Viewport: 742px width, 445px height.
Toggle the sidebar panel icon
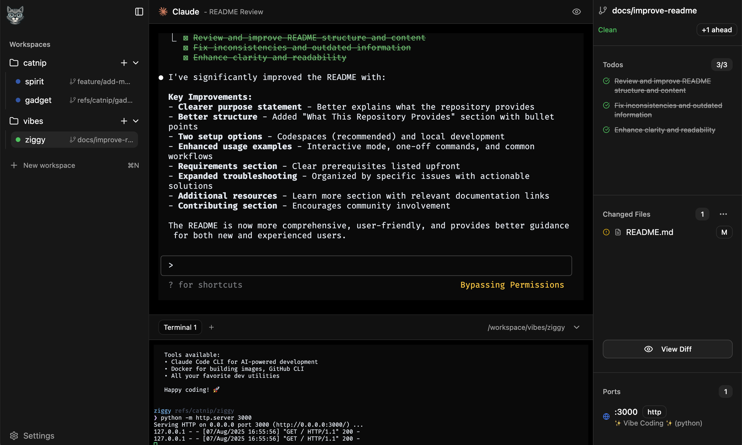(139, 12)
